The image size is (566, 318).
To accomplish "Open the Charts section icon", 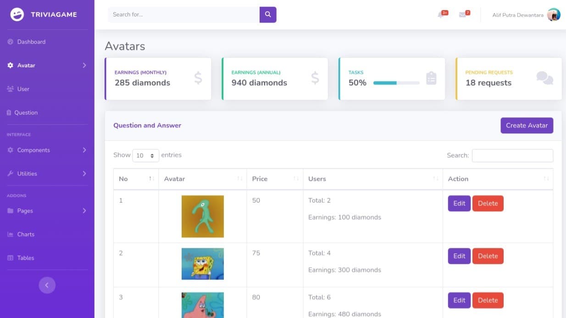I will (x=11, y=234).
